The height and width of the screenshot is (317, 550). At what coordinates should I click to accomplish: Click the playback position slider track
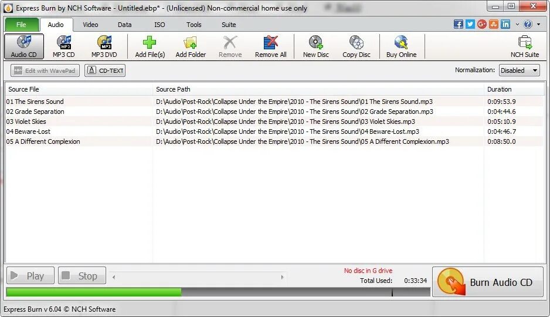(x=198, y=277)
